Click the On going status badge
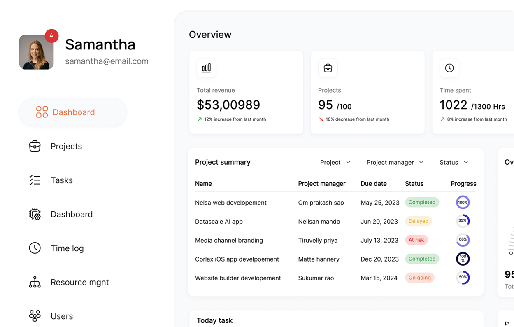This screenshot has height=327, width=514. point(420,278)
